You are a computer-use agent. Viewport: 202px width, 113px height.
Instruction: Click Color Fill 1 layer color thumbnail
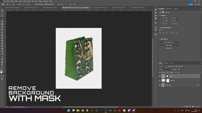coord(163,80)
